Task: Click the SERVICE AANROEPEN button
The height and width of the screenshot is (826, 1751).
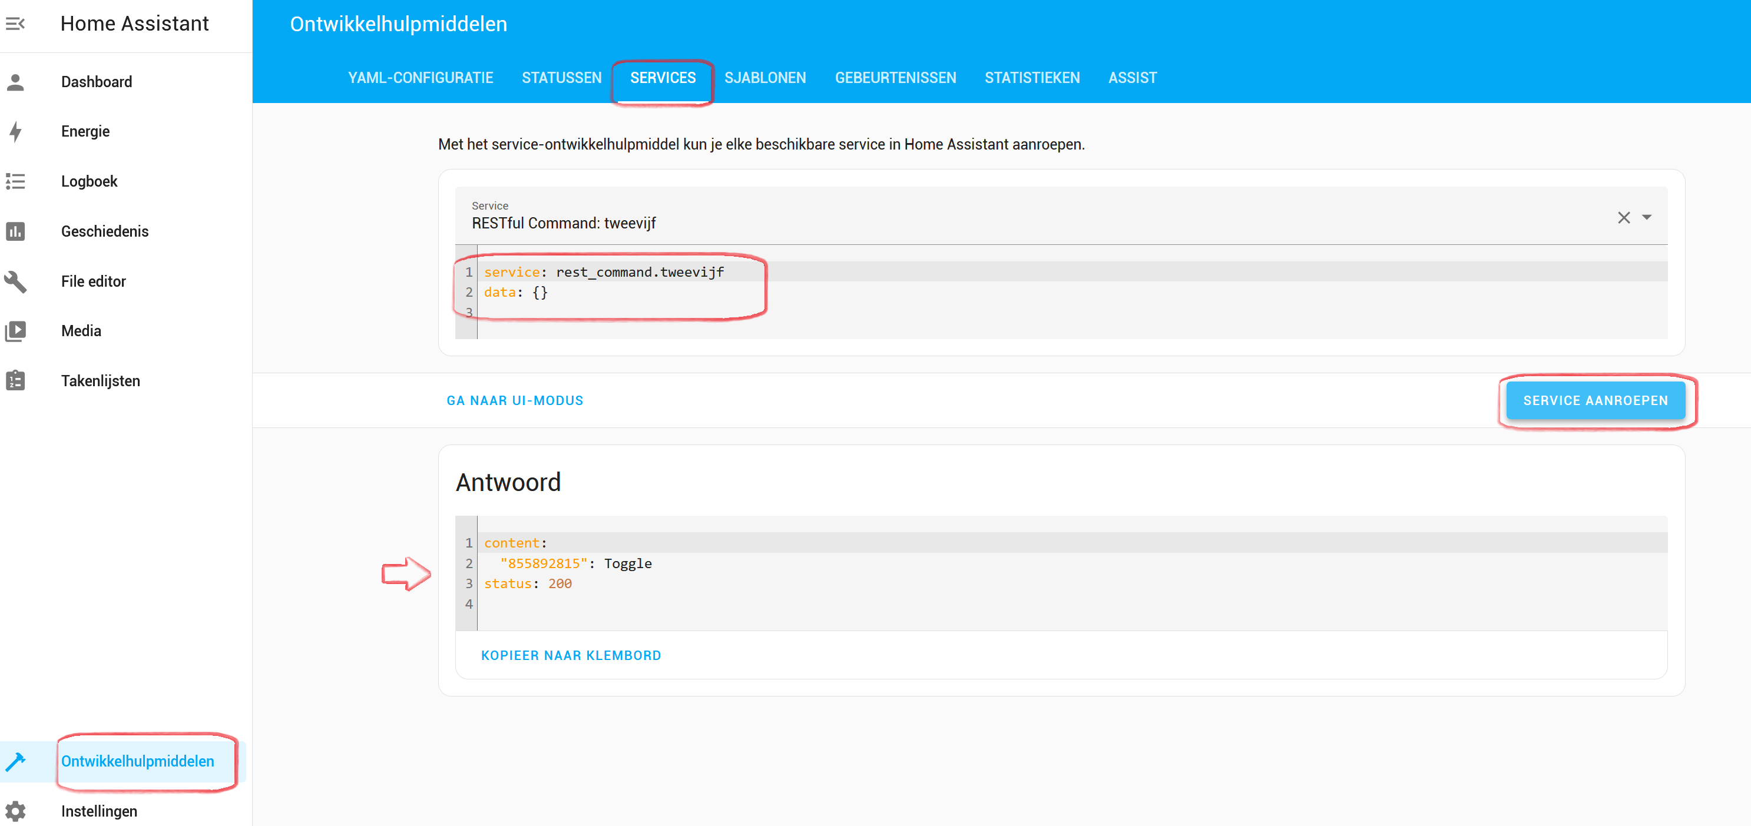Action: (x=1596, y=401)
